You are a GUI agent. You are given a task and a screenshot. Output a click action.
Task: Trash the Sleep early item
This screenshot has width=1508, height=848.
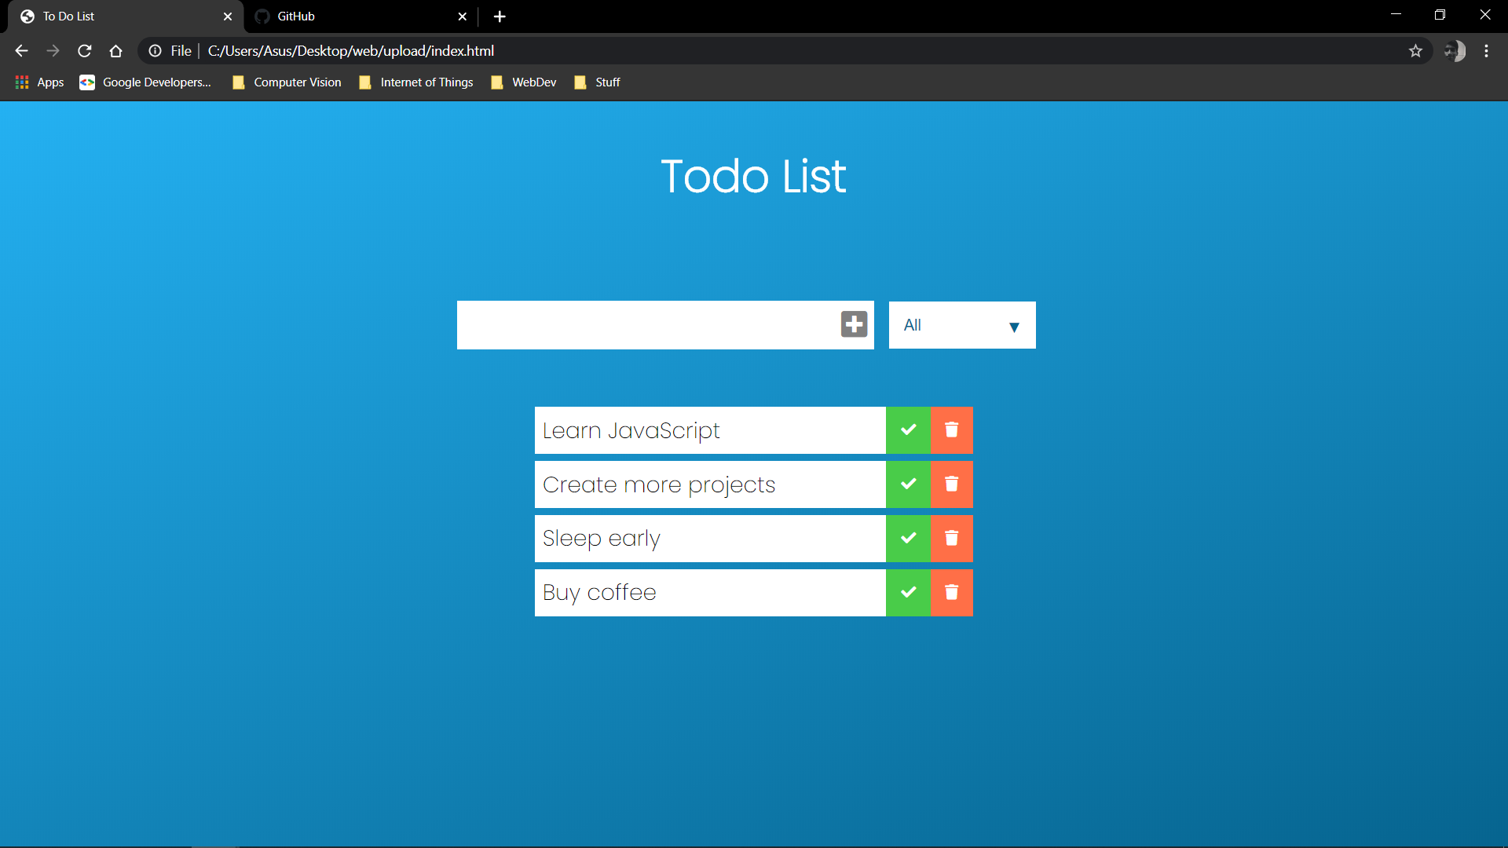pos(951,539)
